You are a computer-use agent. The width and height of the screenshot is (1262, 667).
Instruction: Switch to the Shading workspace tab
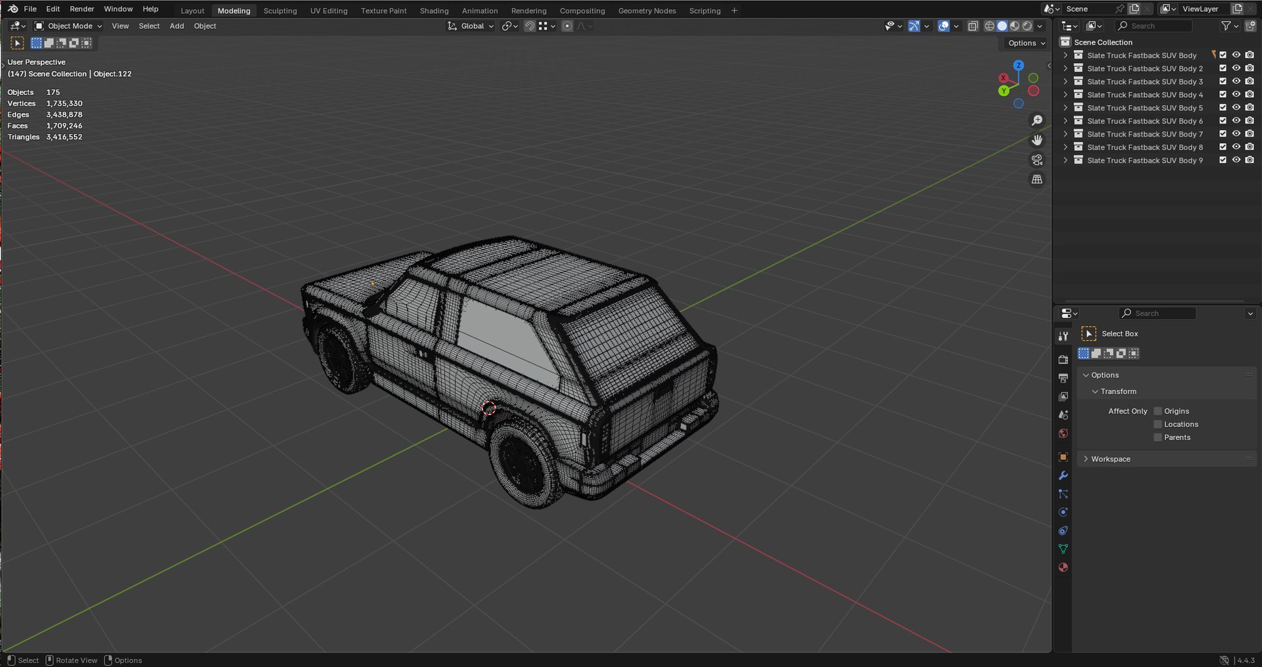(x=434, y=11)
